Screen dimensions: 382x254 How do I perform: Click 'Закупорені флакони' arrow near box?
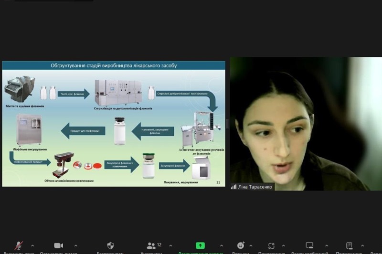(174, 166)
